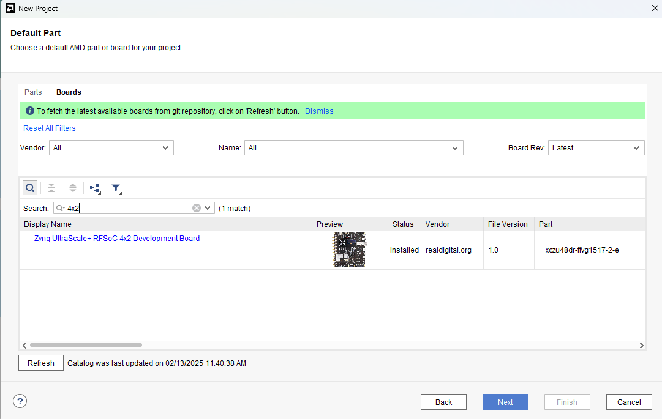Select the RFSoC 4x2 board preview thumbnail
This screenshot has height=419, width=662.
[350, 250]
